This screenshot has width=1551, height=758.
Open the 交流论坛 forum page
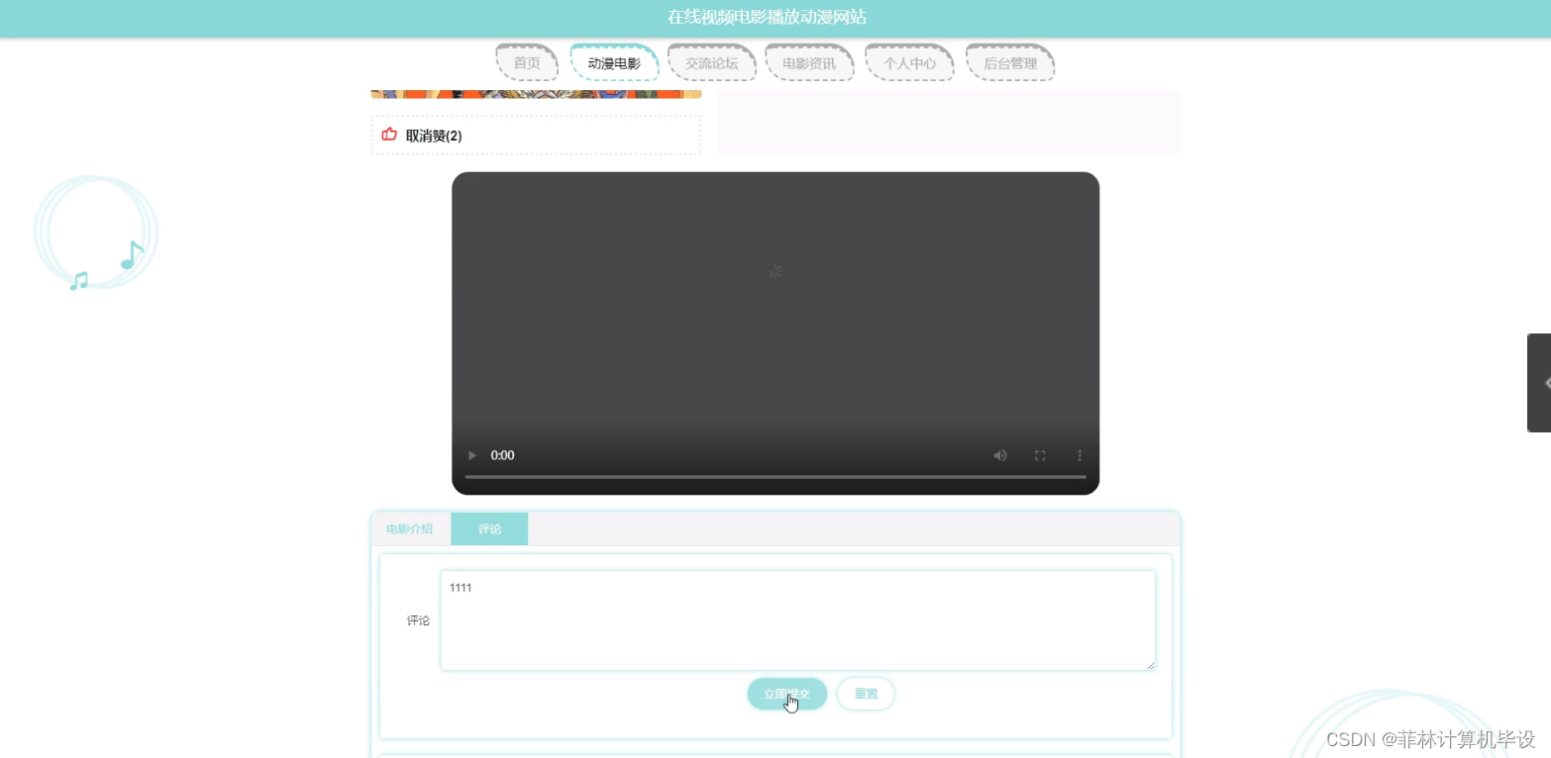click(x=712, y=62)
